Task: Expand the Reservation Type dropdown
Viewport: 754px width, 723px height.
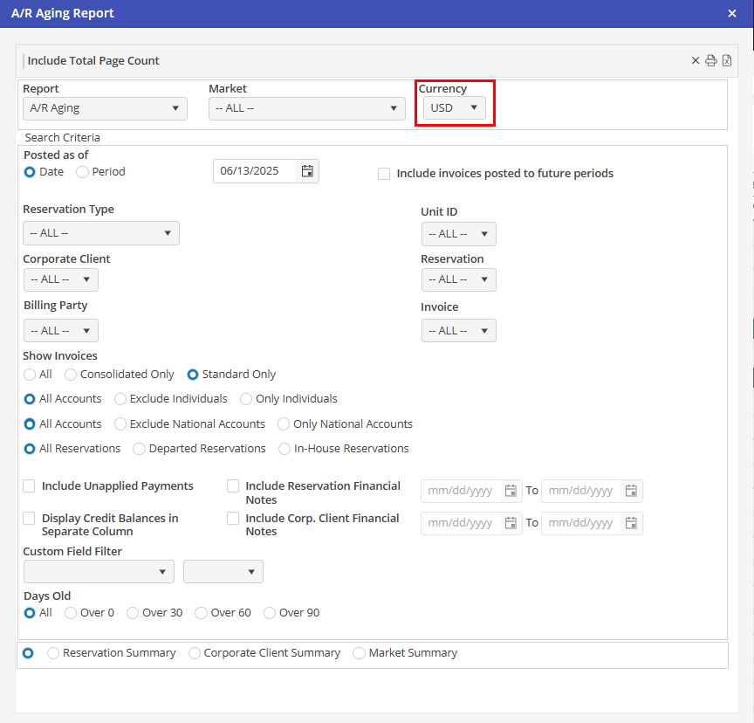Action: coord(100,233)
